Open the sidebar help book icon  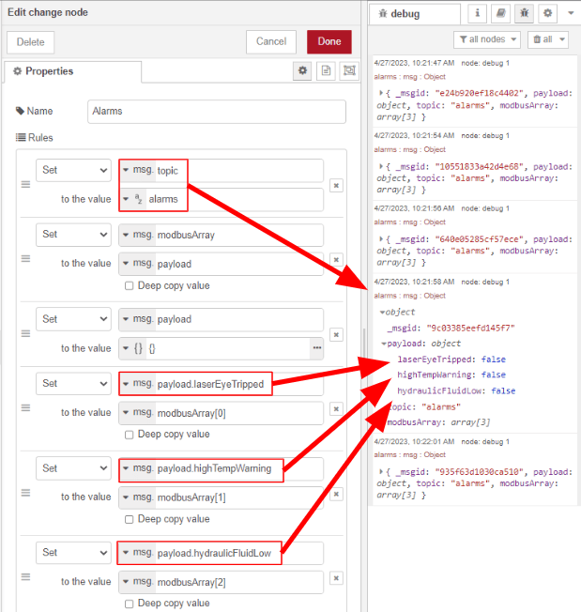(500, 14)
